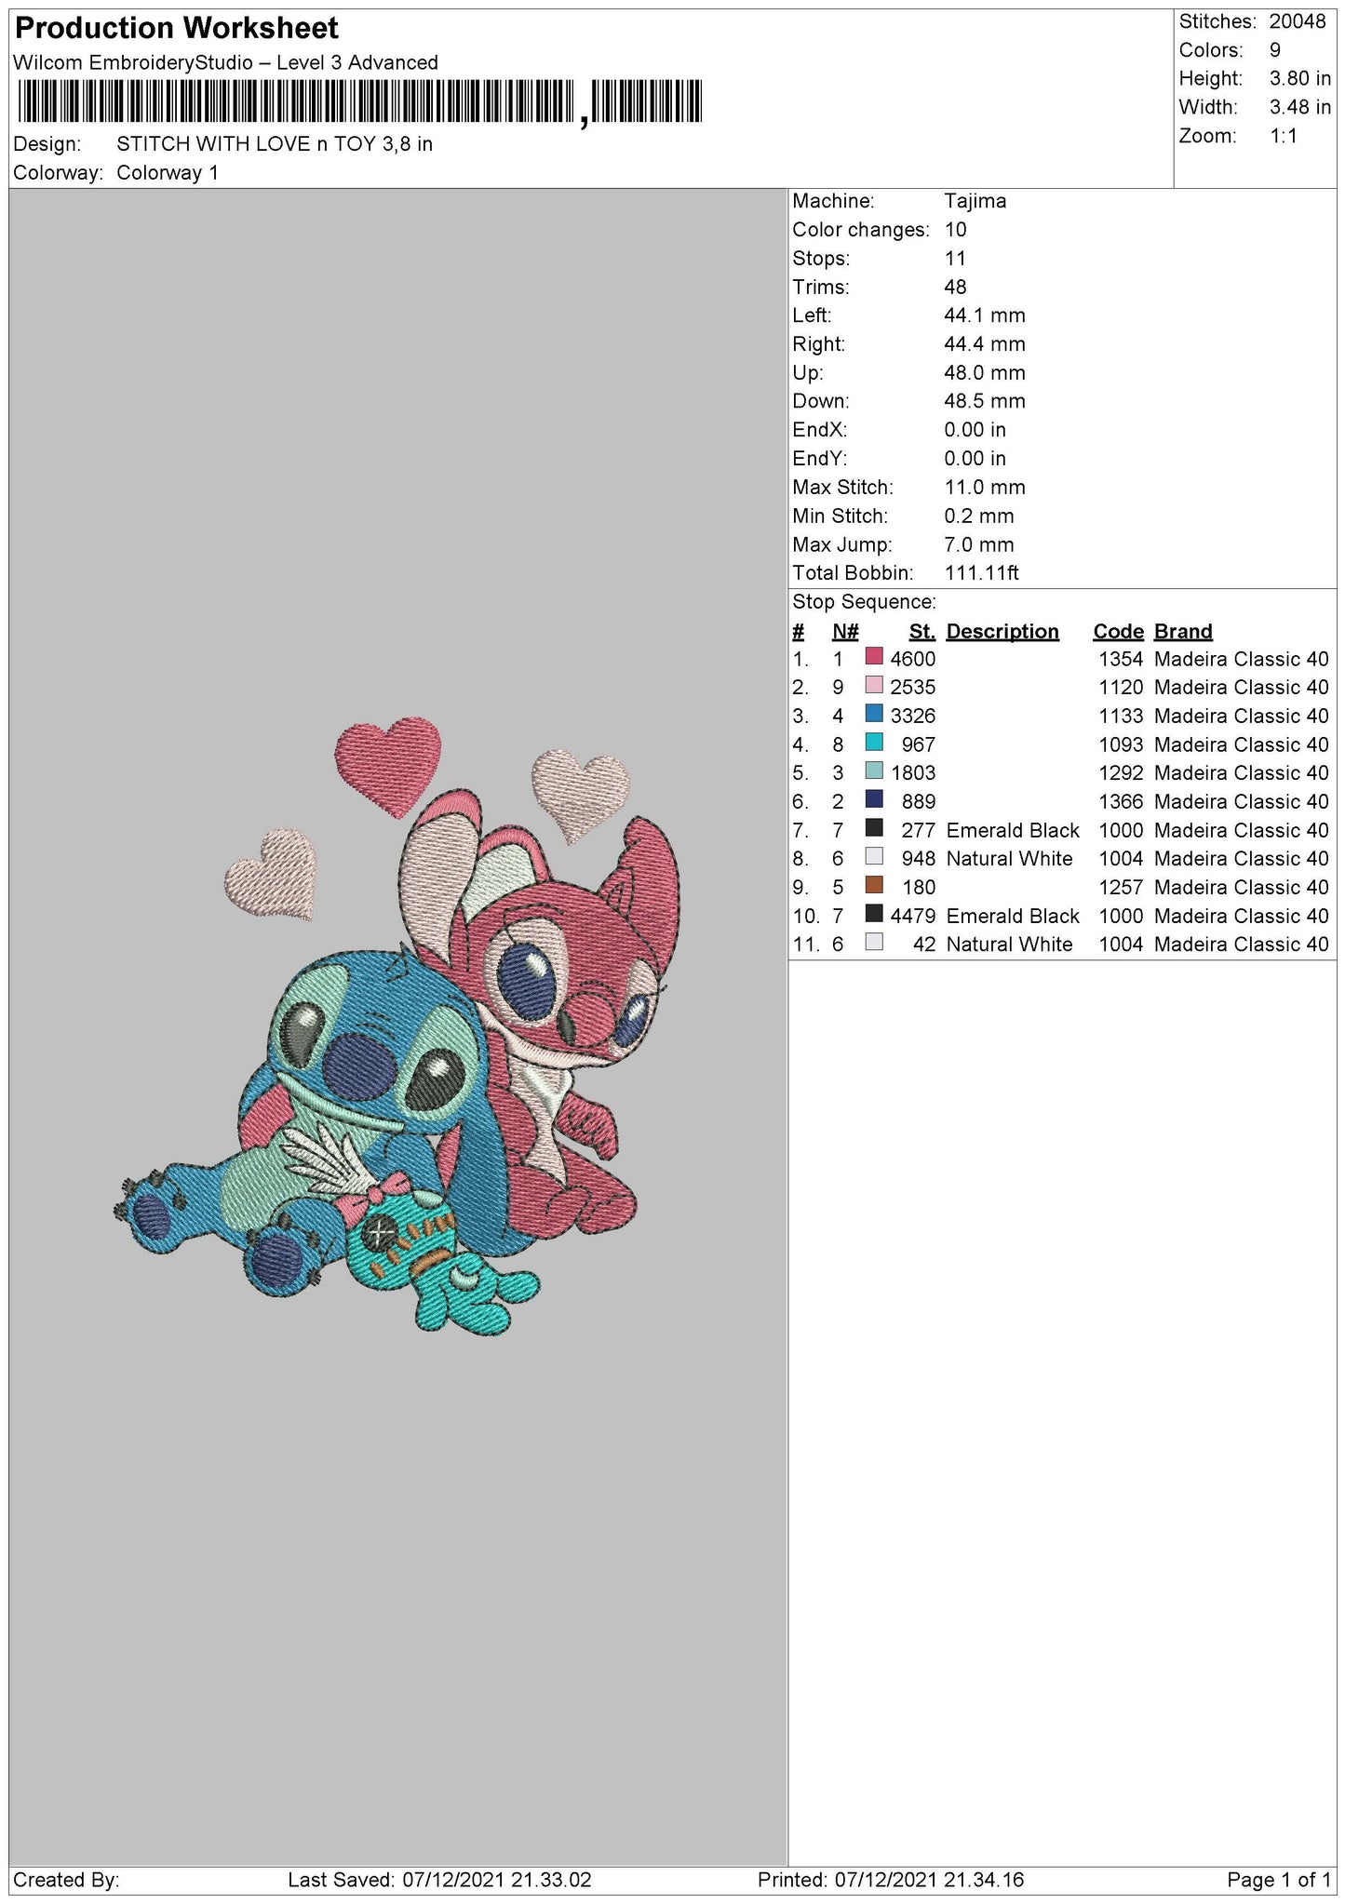Viewport: 1345px width, 1903px height.
Task: Click the St. stitch count column header
Action: coord(921,631)
